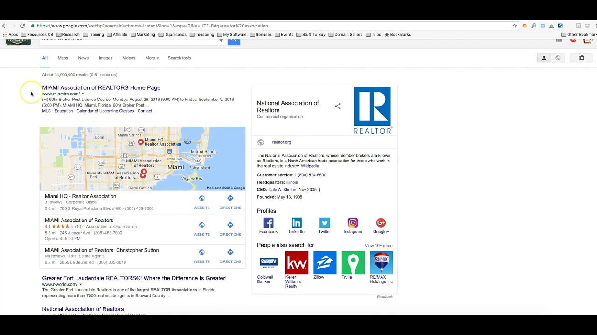The image size is (597, 335).
Task: Open dropdown arrow next to www.miamire.com
Action: coord(83,94)
